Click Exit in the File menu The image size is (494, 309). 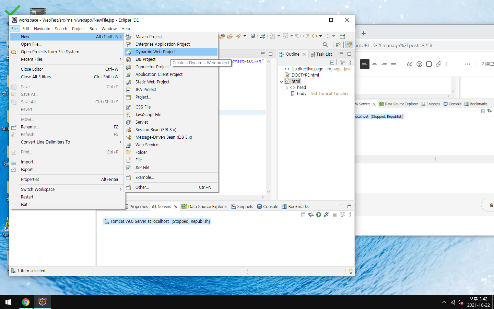[x=67, y=205]
